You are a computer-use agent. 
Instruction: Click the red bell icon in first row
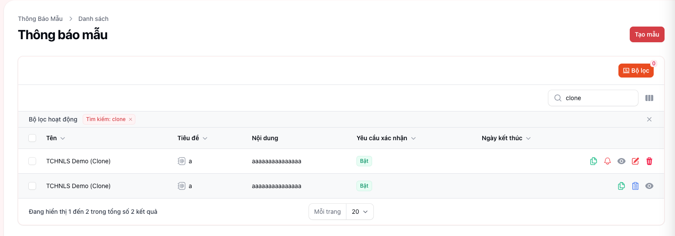click(x=608, y=161)
